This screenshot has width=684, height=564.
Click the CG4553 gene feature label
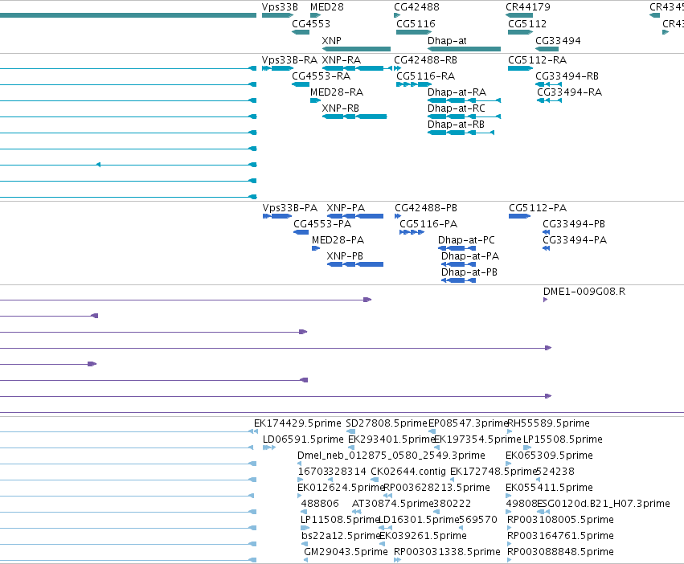(311, 23)
